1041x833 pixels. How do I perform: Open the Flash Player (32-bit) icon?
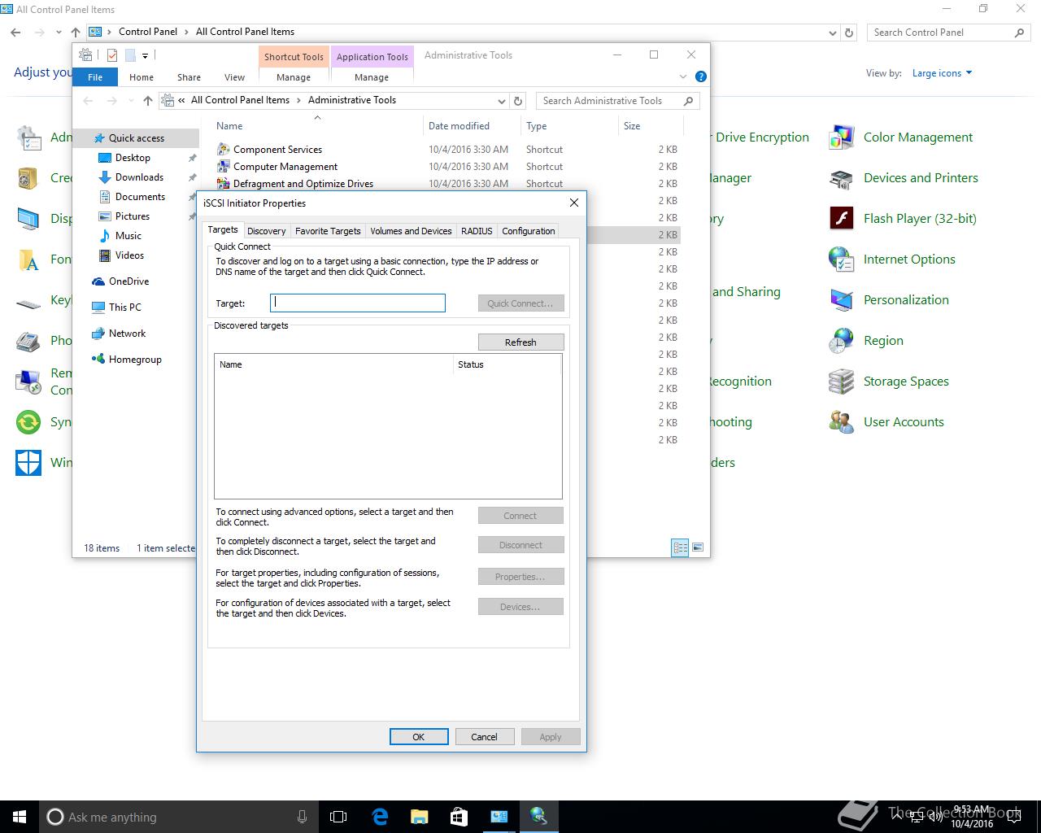(841, 219)
